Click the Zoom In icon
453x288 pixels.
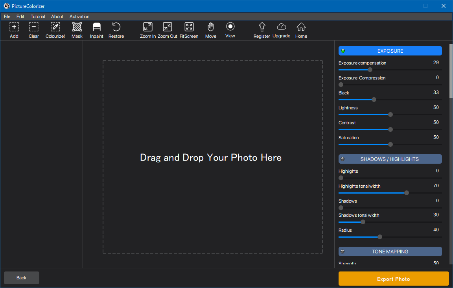148,27
